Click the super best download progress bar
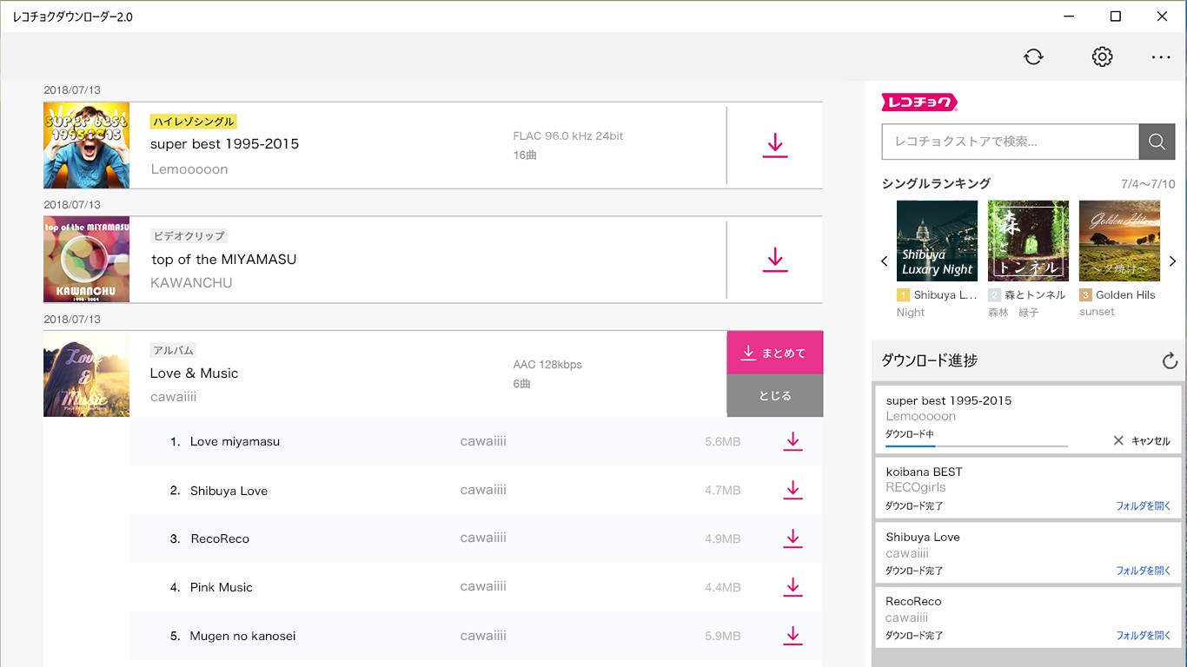Viewport: 1187px width, 667px height. (977, 446)
